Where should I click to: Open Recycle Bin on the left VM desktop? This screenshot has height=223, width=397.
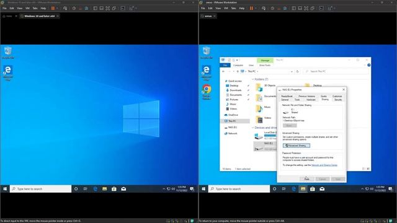(8, 53)
